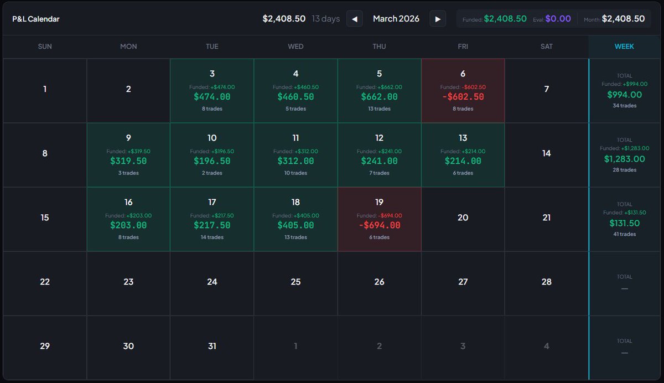
Task: Open losing day March 6
Action: pyautogui.click(x=463, y=91)
